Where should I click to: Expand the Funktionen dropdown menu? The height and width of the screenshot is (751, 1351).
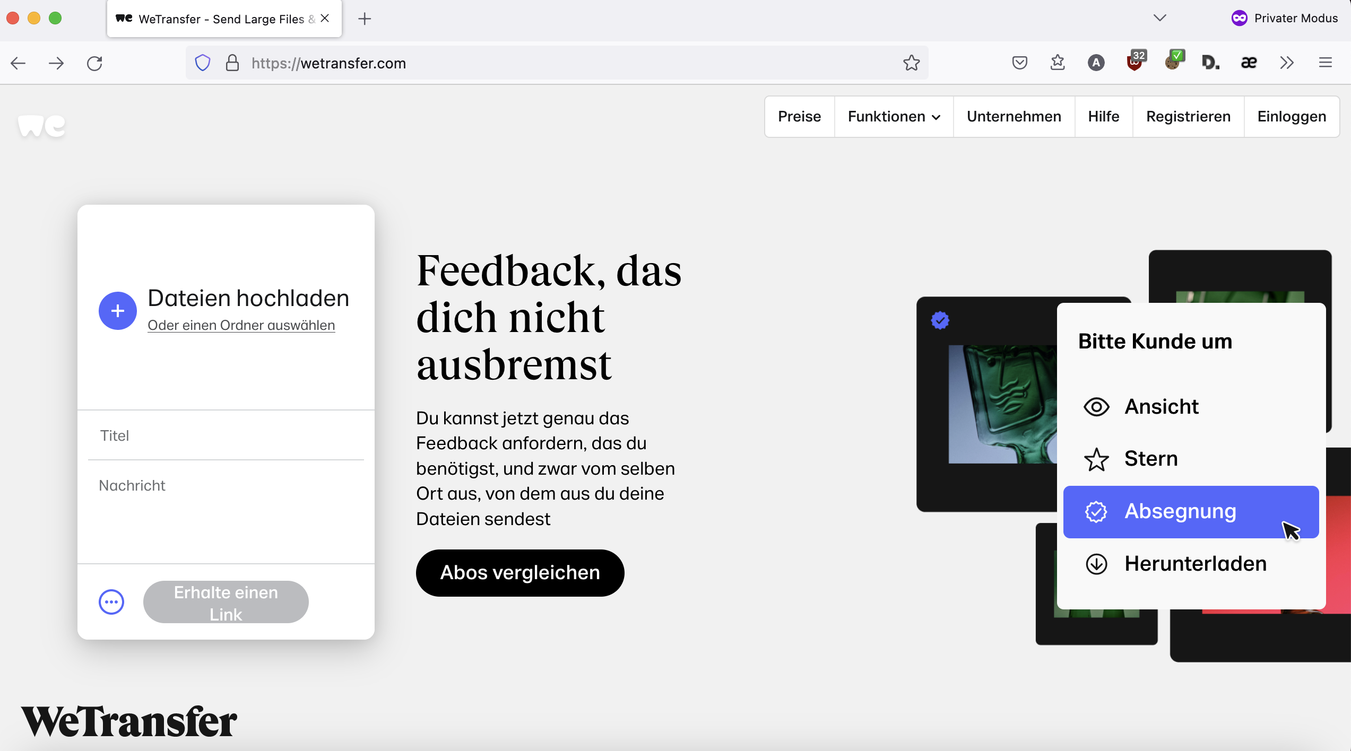[894, 117]
